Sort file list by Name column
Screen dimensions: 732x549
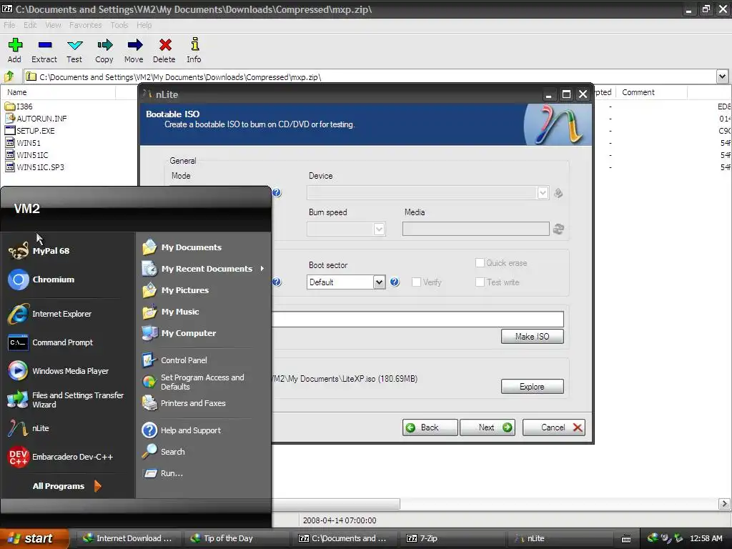click(x=59, y=92)
